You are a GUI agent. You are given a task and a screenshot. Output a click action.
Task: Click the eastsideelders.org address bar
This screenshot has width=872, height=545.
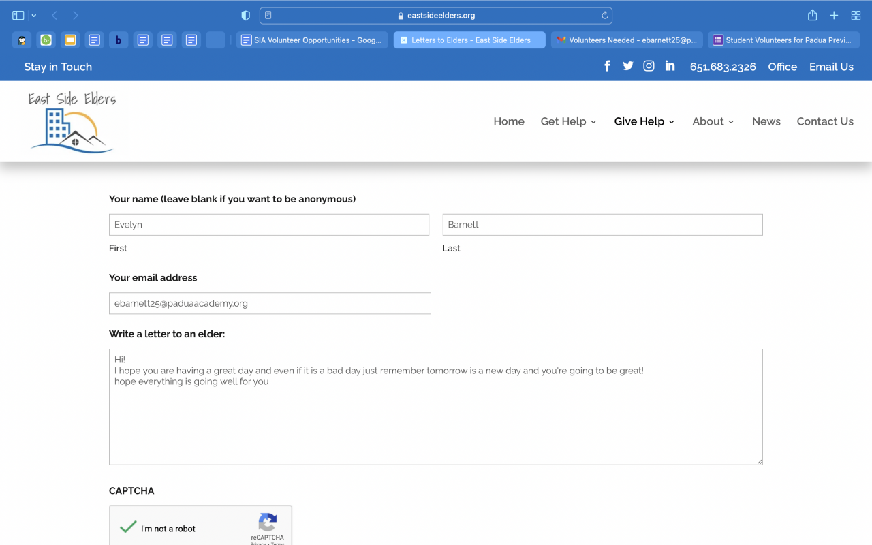tap(436, 15)
